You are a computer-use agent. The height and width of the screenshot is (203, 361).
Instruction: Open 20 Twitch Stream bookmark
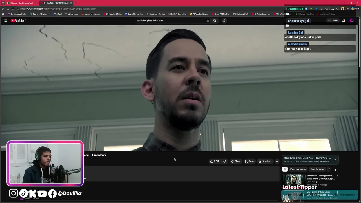click(x=261, y=14)
